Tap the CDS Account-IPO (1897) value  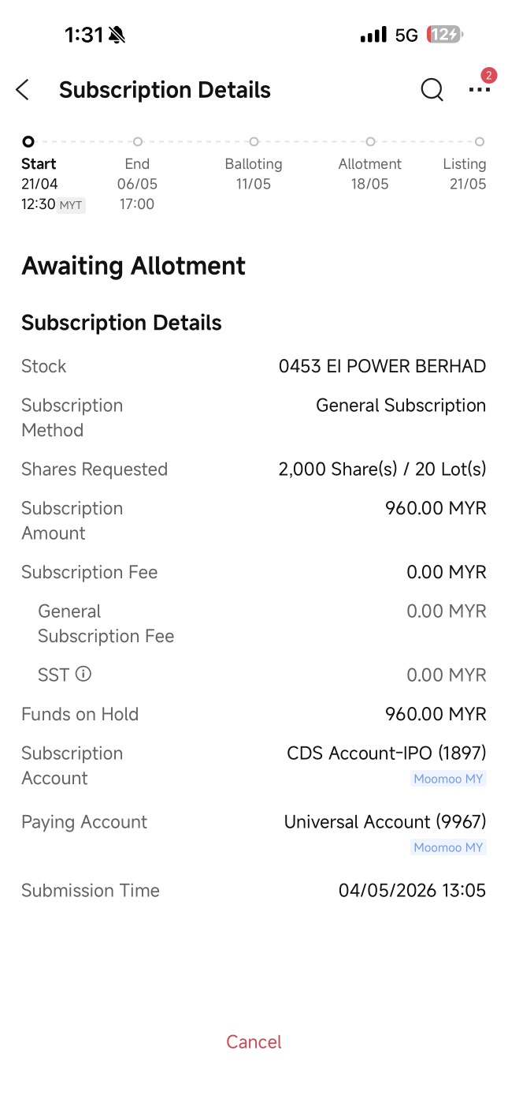click(387, 753)
